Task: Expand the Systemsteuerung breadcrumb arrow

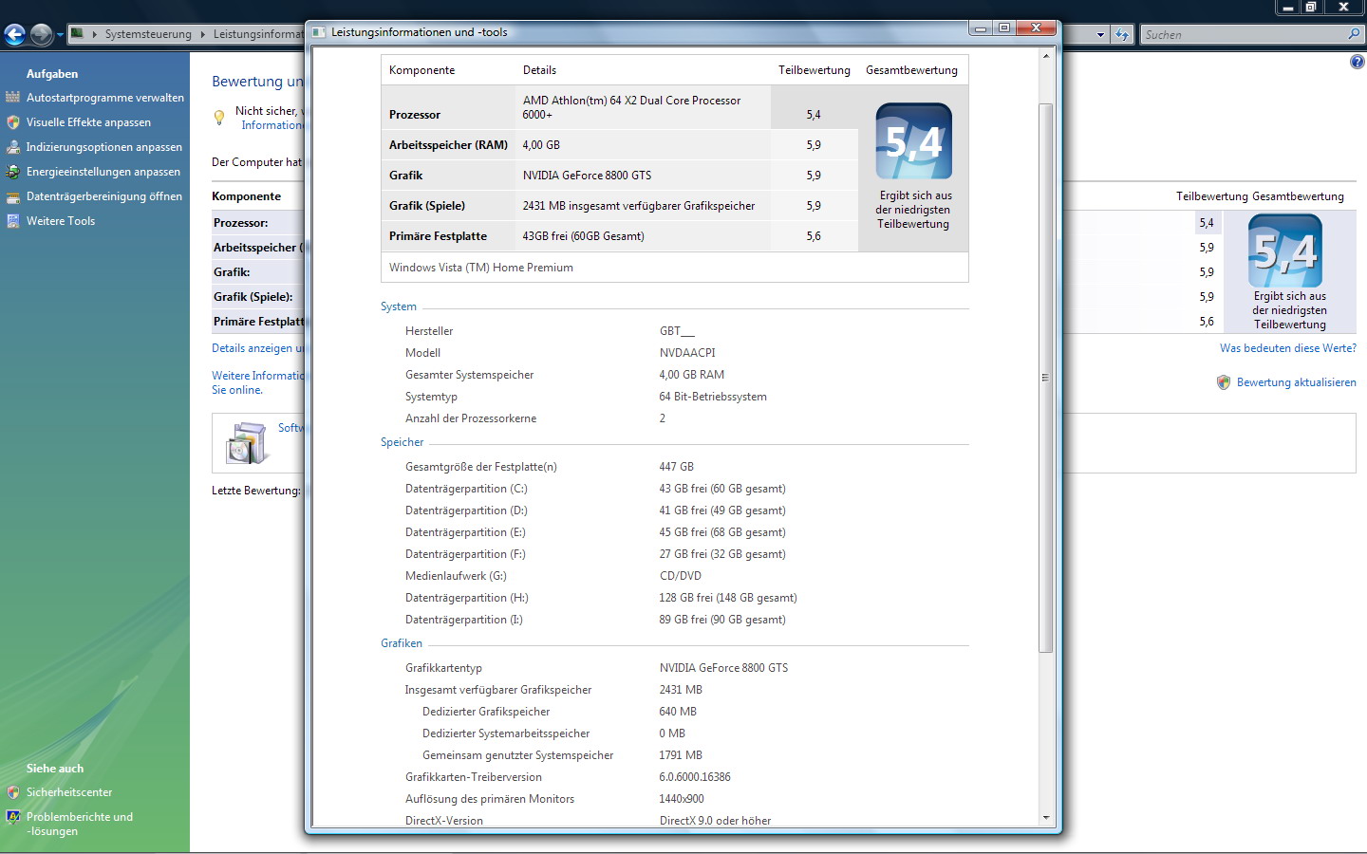Action: [x=202, y=34]
